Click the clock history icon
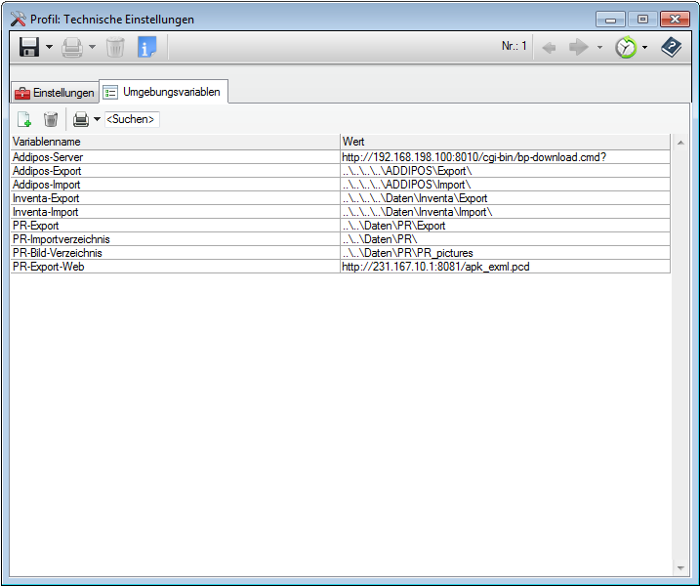This screenshot has height=586, width=700. coord(626,47)
